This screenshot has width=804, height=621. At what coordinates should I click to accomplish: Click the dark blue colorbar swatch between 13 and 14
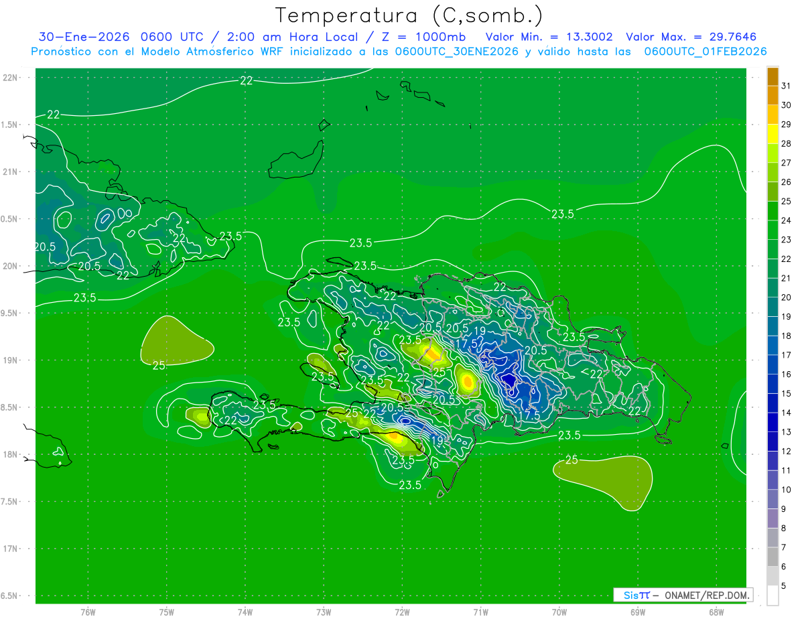773,423
